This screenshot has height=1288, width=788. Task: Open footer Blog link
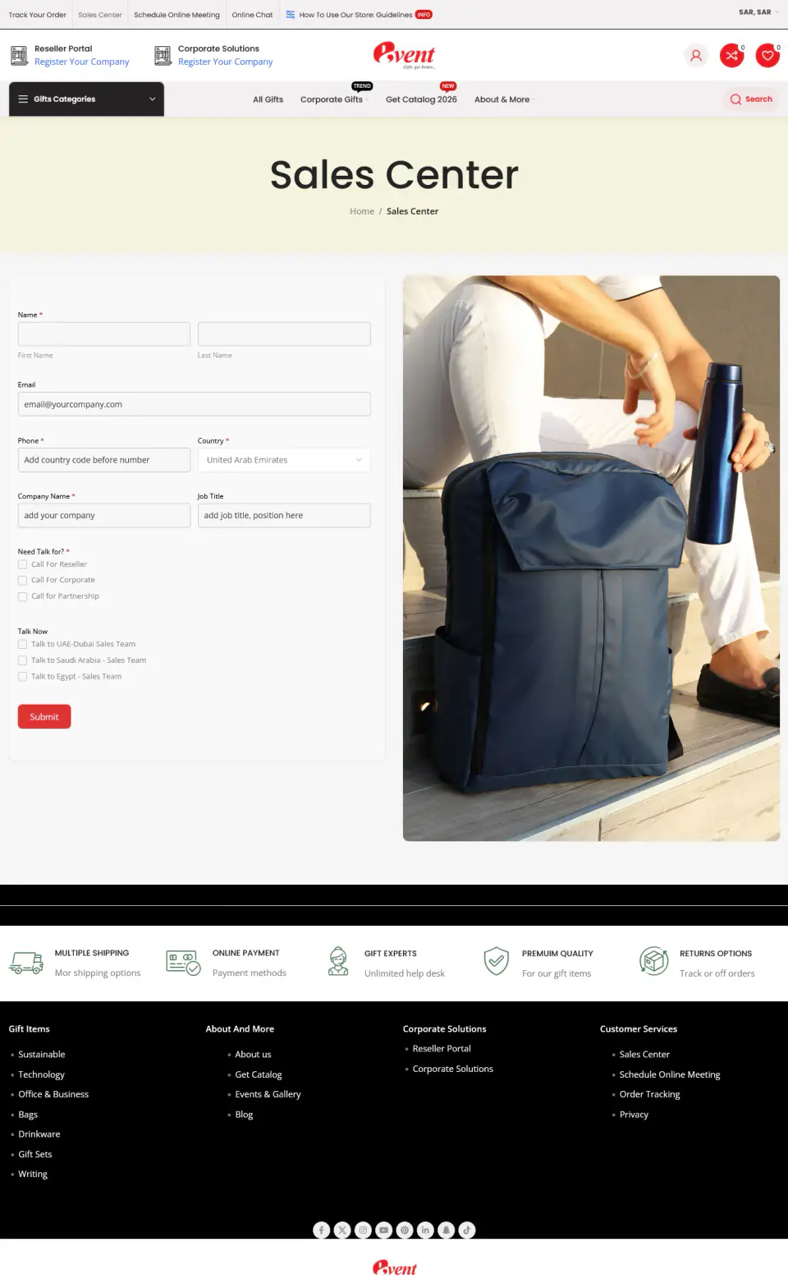pos(244,1114)
